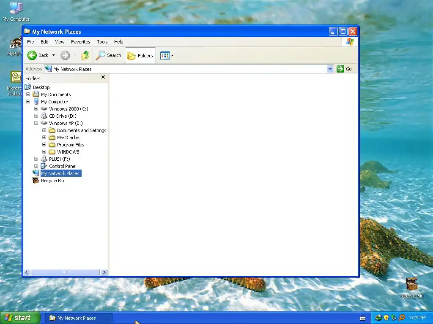Click the safely remove hardware tray icon
The width and height of the screenshot is (433, 324).
(394, 318)
